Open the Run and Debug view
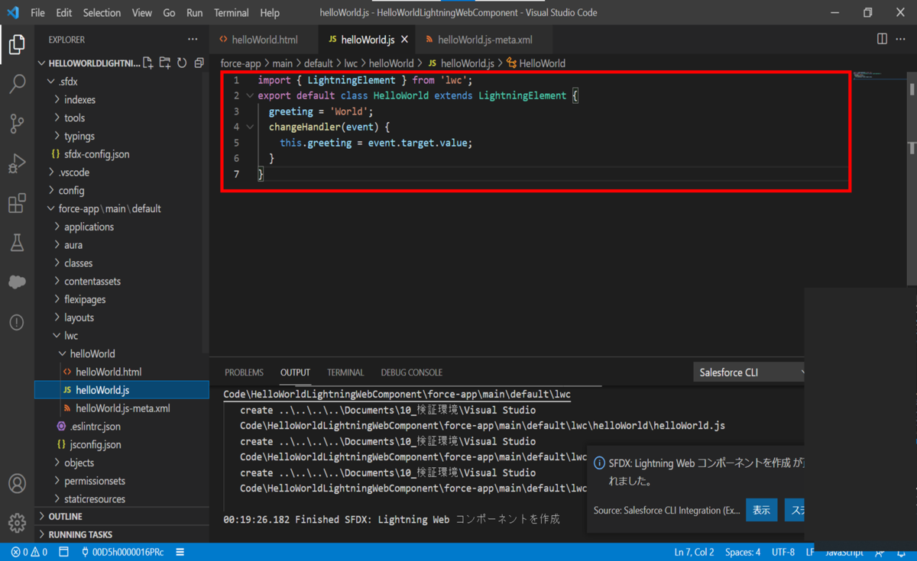The image size is (917, 561). click(17, 163)
